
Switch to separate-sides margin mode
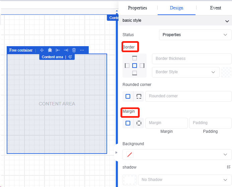139,123
